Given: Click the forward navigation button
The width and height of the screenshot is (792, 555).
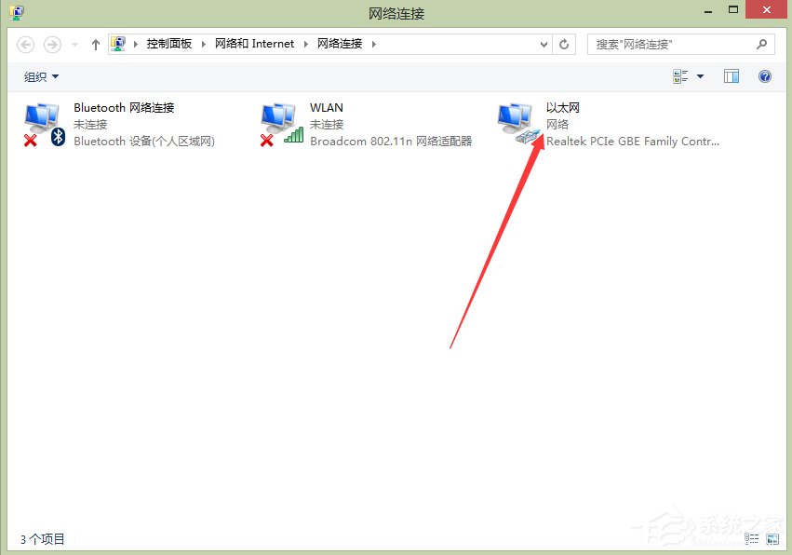Looking at the screenshot, I should coord(52,44).
